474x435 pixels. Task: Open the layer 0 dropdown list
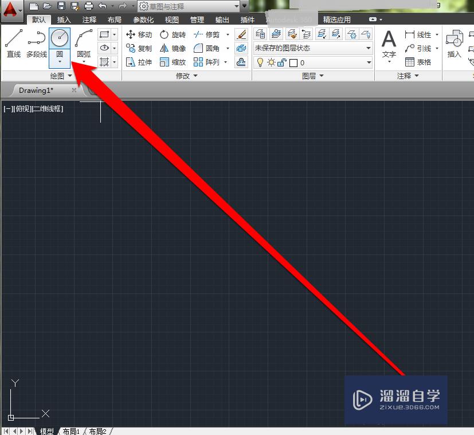coord(370,62)
